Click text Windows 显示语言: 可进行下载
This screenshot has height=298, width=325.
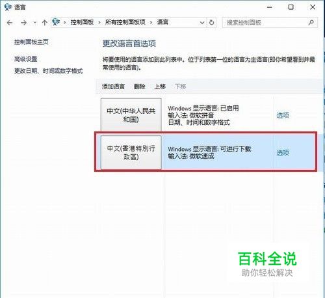pyautogui.click(x=209, y=149)
